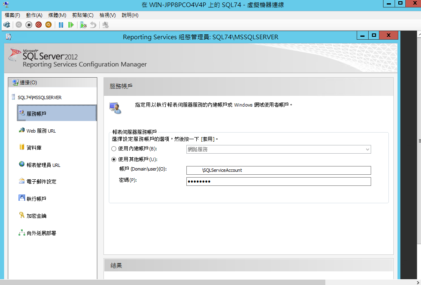
Task: Pause the virtual machine
Action: [x=61, y=25]
